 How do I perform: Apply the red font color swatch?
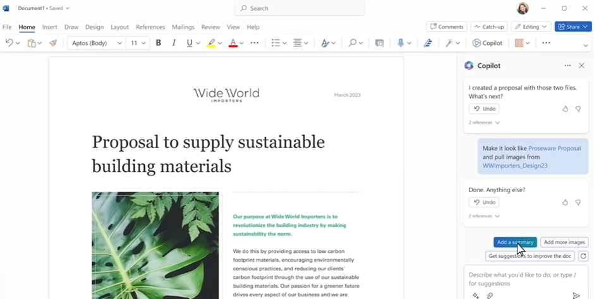coord(233,43)
